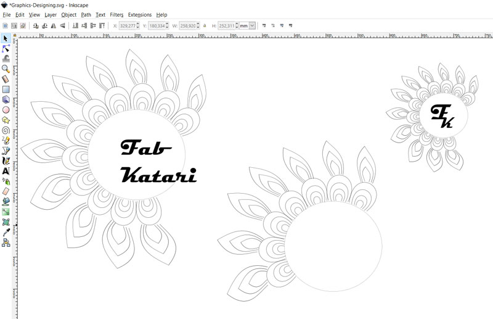Open the Filters menu
Image resolution: width=493 pixels, height=319 pixels.
(116, 15)
